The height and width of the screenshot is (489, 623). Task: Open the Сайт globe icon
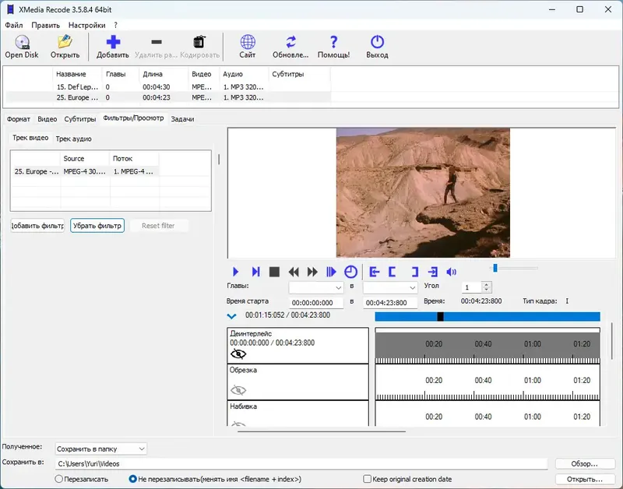tap(248, 43)
